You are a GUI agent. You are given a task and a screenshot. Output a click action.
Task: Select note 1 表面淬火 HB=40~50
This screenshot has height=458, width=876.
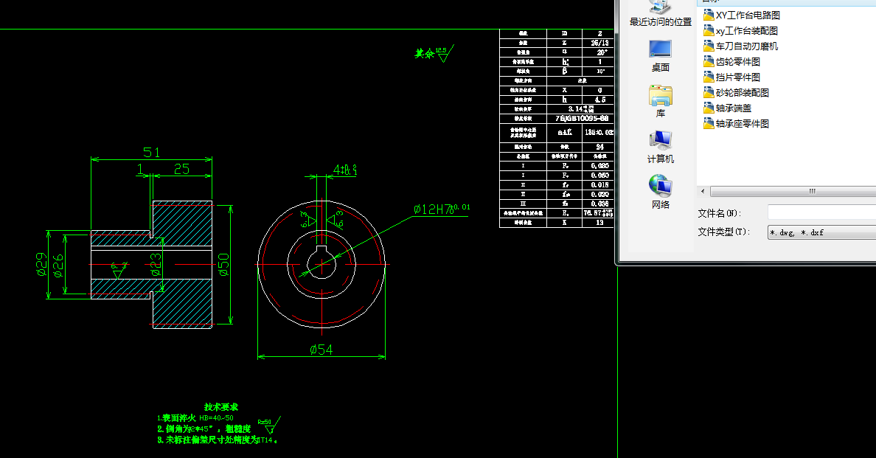pyautogui.click(x=195, y=417)
